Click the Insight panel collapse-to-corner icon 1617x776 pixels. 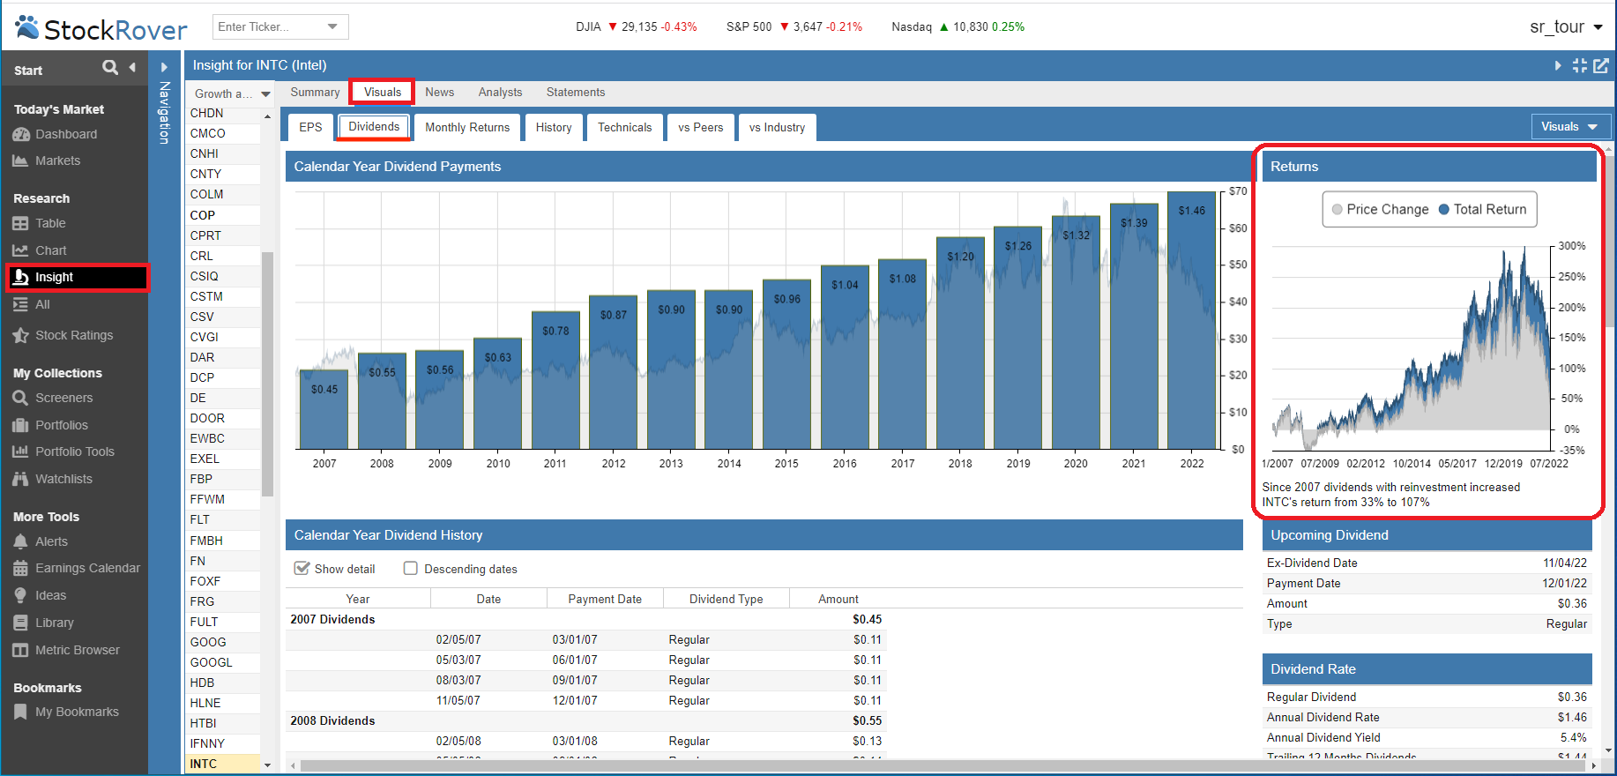pos(1580,65)
